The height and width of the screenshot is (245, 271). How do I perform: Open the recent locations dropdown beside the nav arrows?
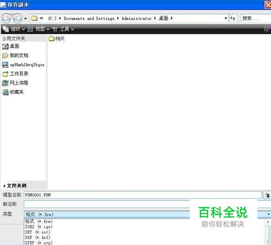pos(25,18)
